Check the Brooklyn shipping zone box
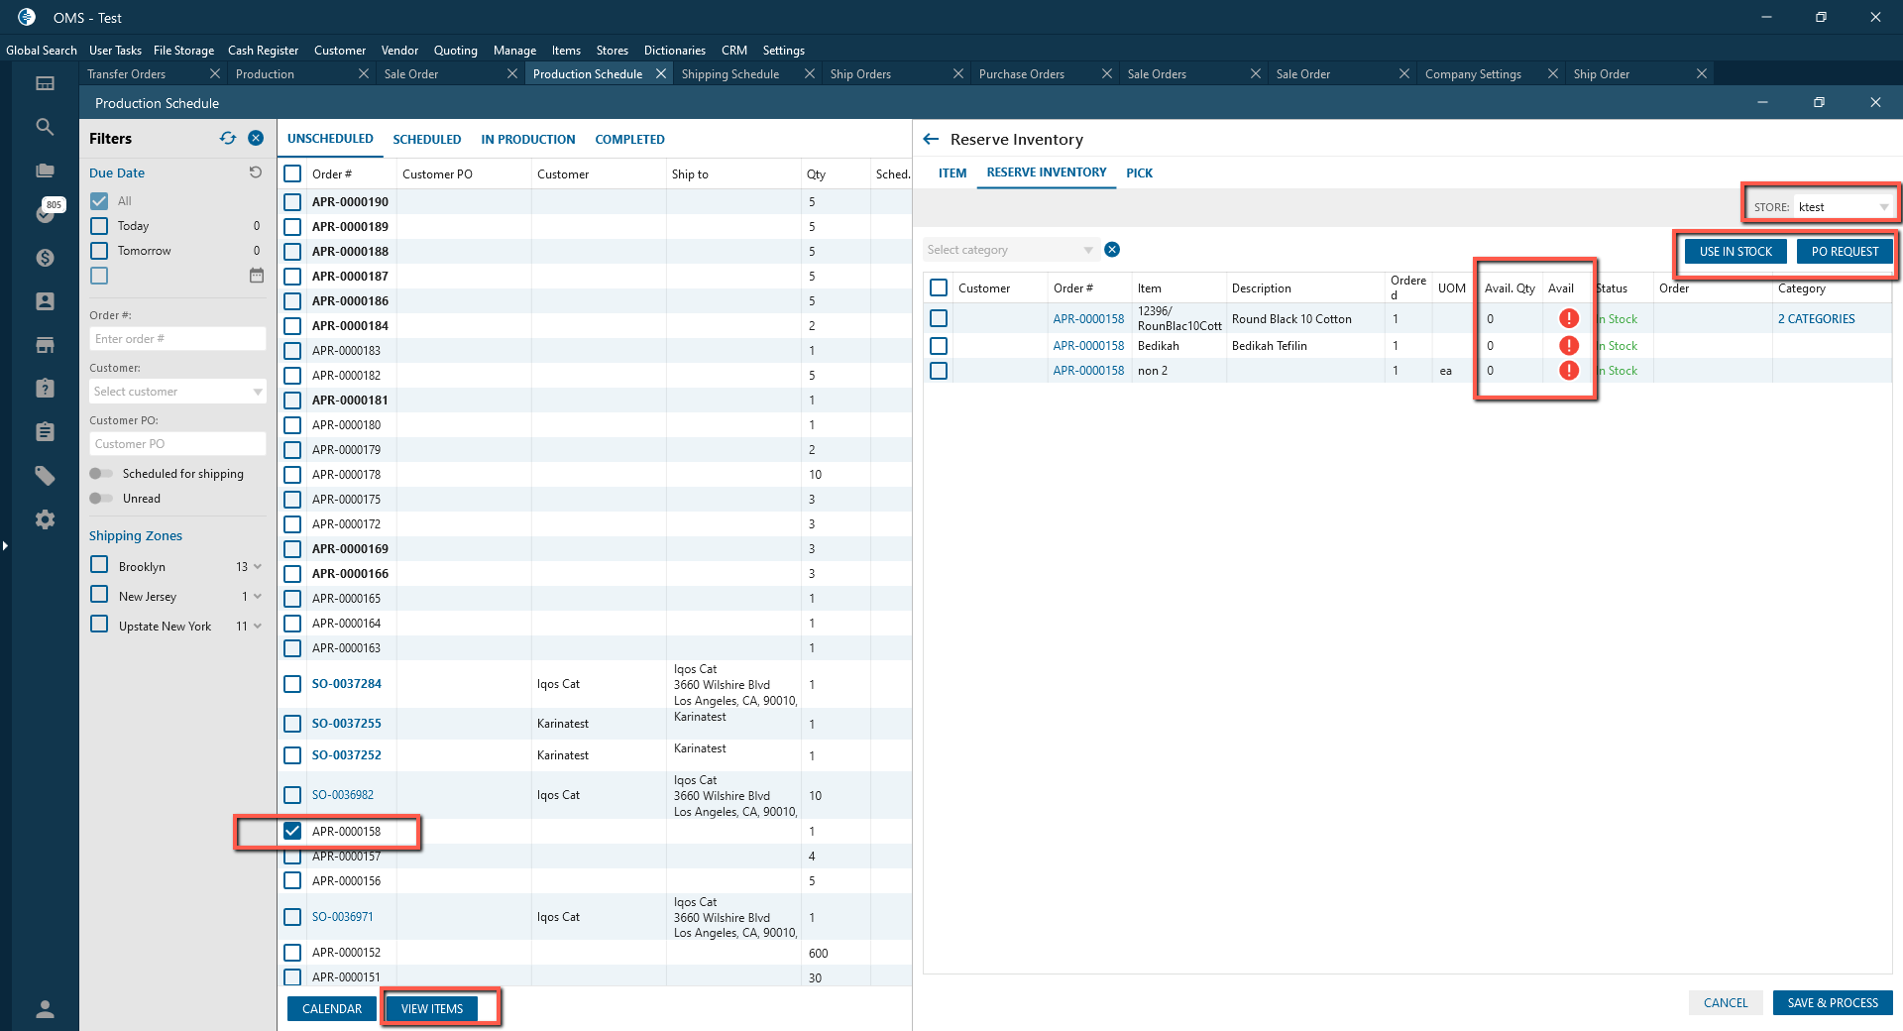This screenshot has width=1903, height=1031. [99, 565]
